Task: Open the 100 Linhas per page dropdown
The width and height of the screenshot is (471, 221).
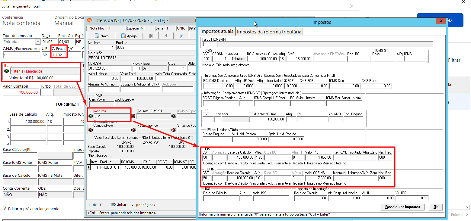Action: [x=133, y=205]
